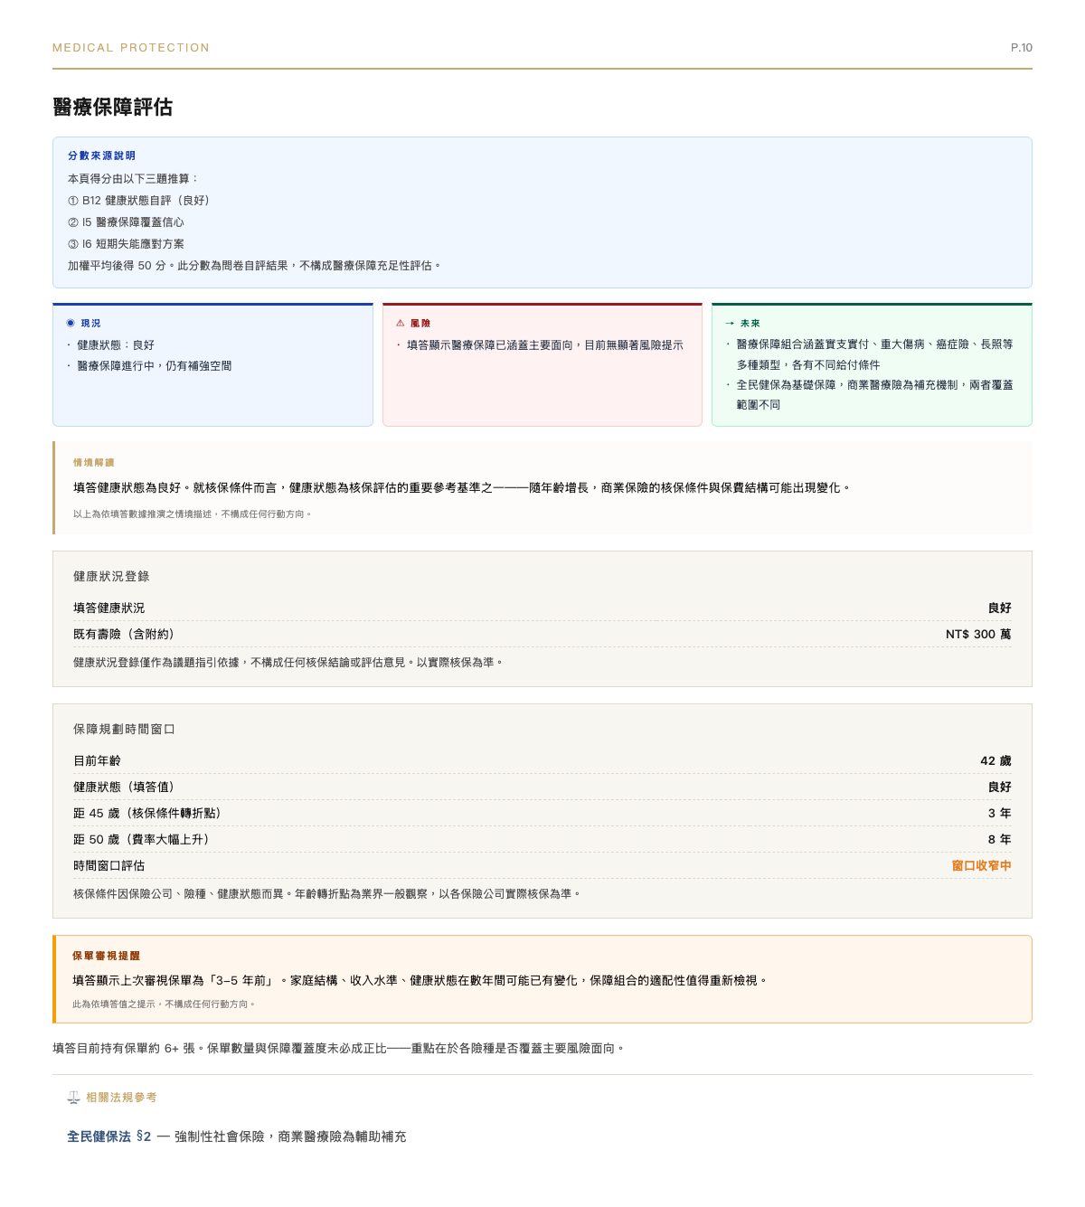Click the blue 現況 summary card
This screenshot has width=1085, height=1207.
click(x=213, y=364)
